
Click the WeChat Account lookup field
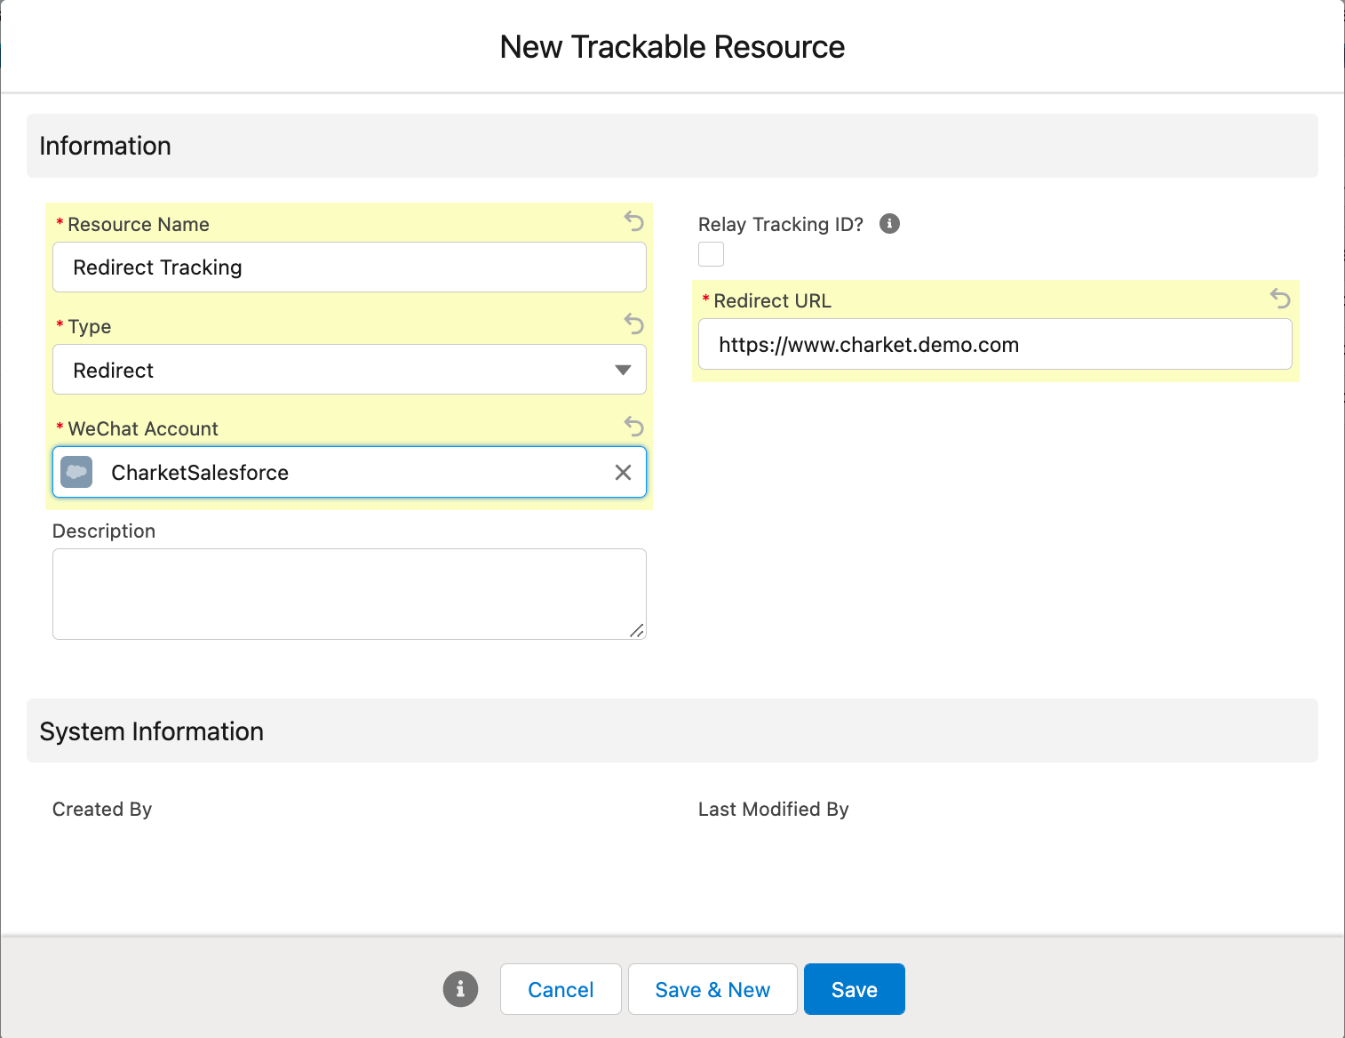349,472
